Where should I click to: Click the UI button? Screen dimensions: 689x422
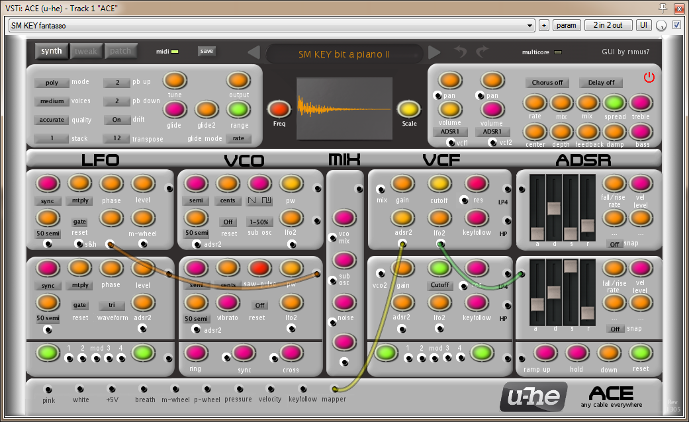[x=644, y=26]
